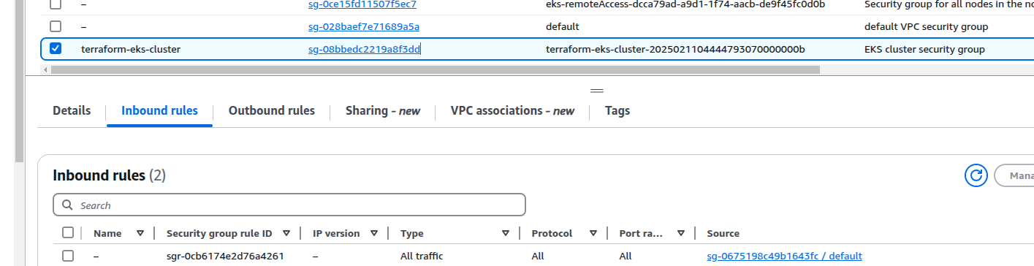The height and width of the screenshot is (266, 1034).
Task: Open source sg-0675198c49b1643fc / default link
Action: pyautogui.click(x=785, y=256)
